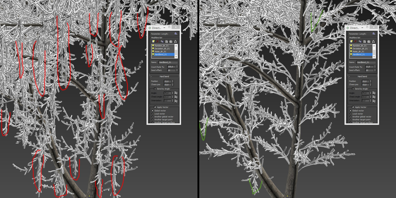Viewport: 396px width, 198px height.
Task: Open Angle curve editor icon in Count Rate 100,0 panel
Action: pos(176,93)
